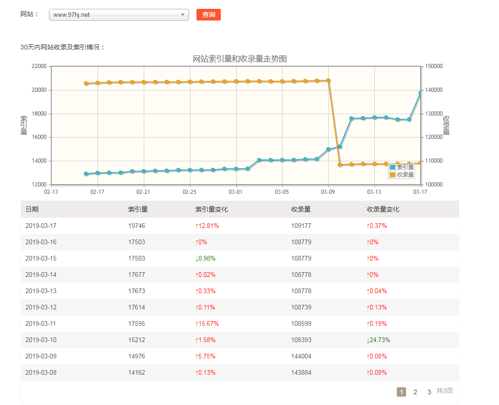Image resolution: width=499 pixels, height=405 pixels.
Task: Select the date cell 2019-03-14
Action: 41,275
